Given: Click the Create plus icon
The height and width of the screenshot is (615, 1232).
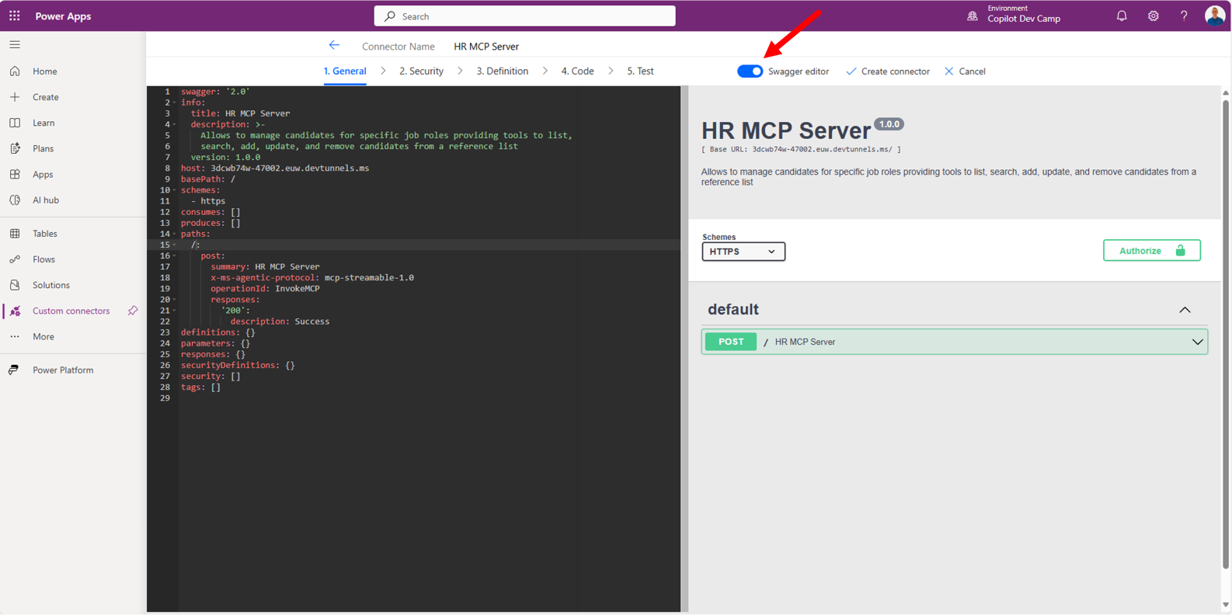Looking at the screenshot, I should pos(15,97).
